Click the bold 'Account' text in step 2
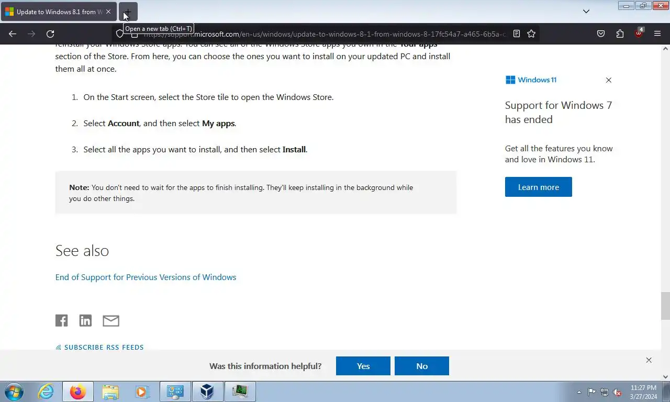 click(x=124, y=124)
